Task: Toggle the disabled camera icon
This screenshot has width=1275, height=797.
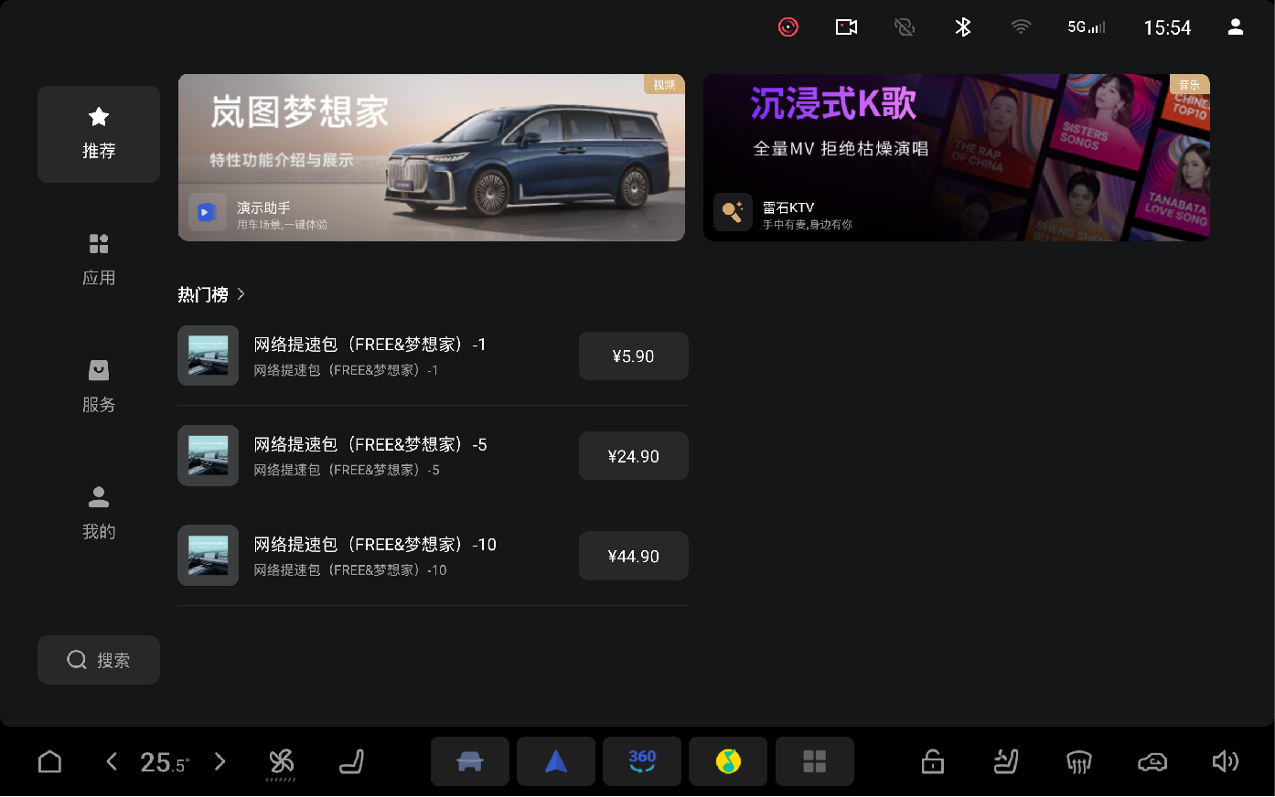Action: click(x=905, y=27)
